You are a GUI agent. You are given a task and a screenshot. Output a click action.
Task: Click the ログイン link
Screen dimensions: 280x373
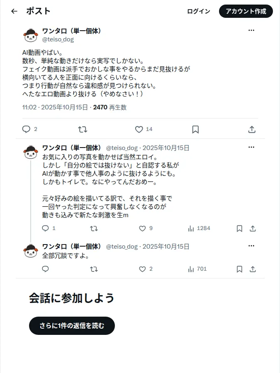pos(199,11)
